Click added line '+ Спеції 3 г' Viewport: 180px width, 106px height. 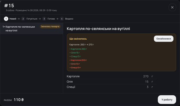pos(75,56)
